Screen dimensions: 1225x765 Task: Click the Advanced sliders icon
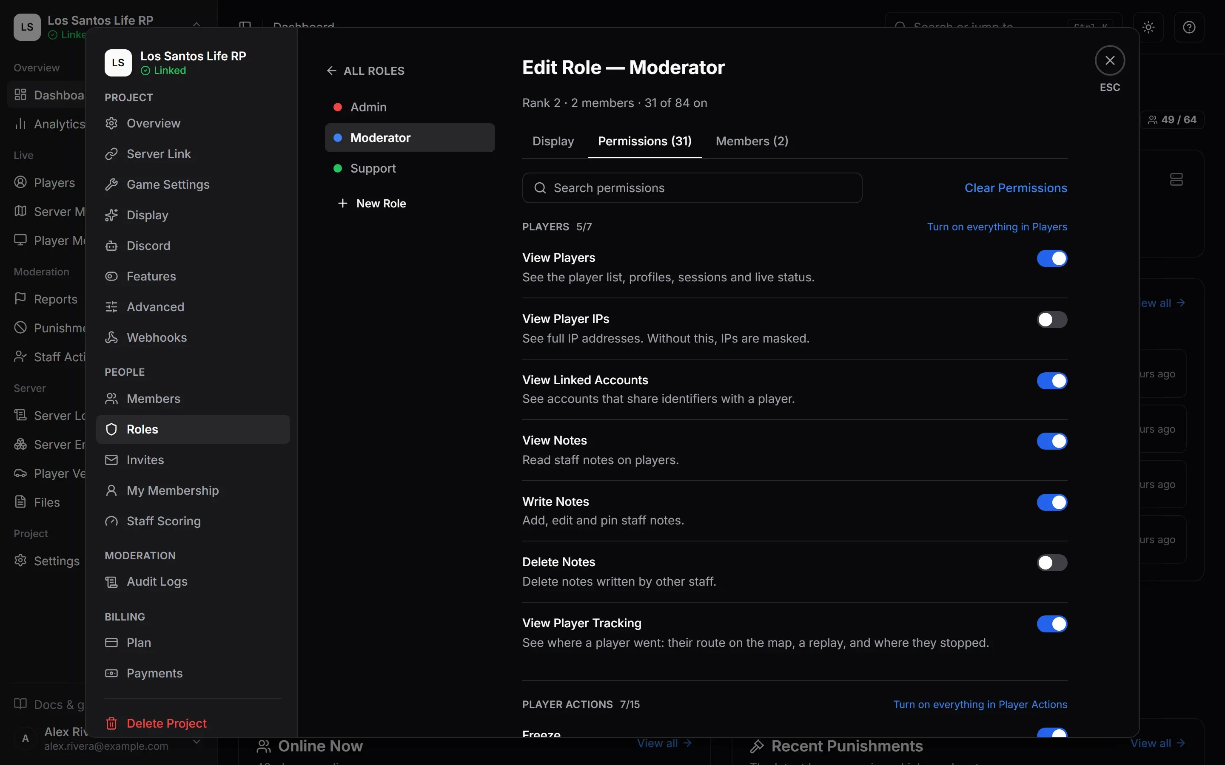pyautogui.click(x=111, y=307)
